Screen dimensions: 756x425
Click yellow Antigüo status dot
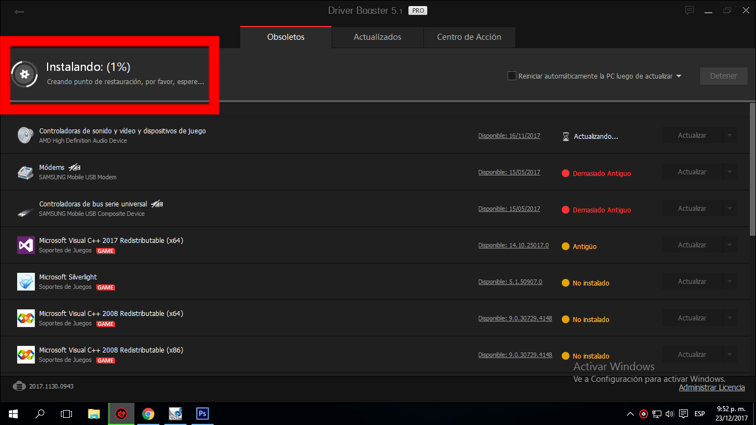click(566, 246)
